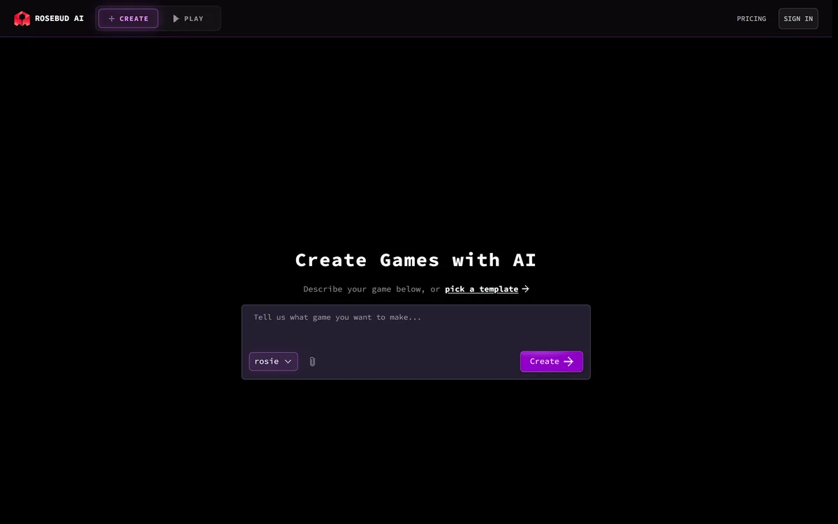Image resolution: width=838 pixels, height=524 pixels.
Task: Switch to the Play tab
Action: 189,19
